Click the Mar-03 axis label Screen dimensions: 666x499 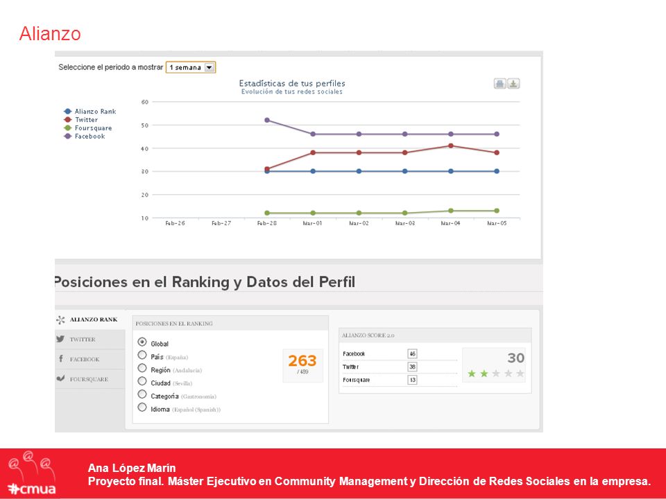(404, 223)
